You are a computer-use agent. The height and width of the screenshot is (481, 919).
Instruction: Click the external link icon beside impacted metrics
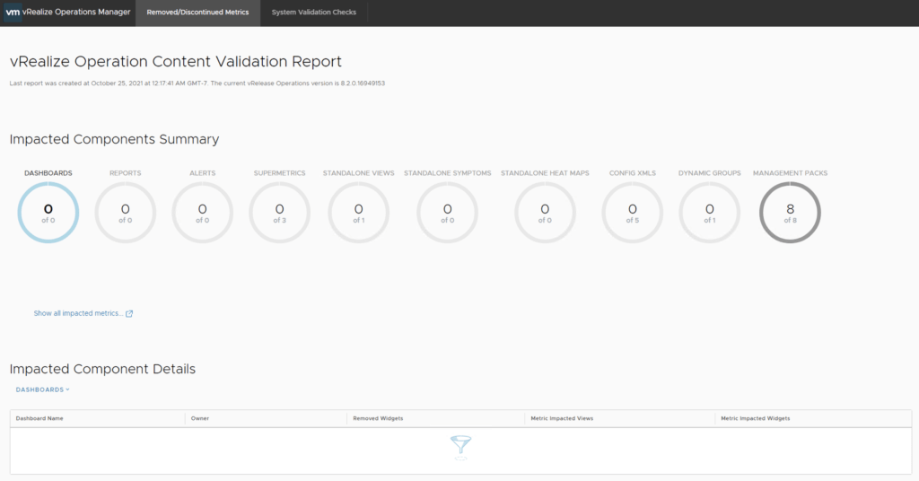pos(129,313)
